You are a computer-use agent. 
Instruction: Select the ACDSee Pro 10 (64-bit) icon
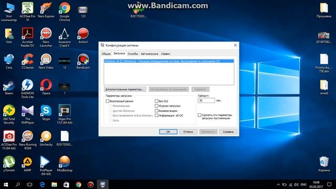coord(9,140)
